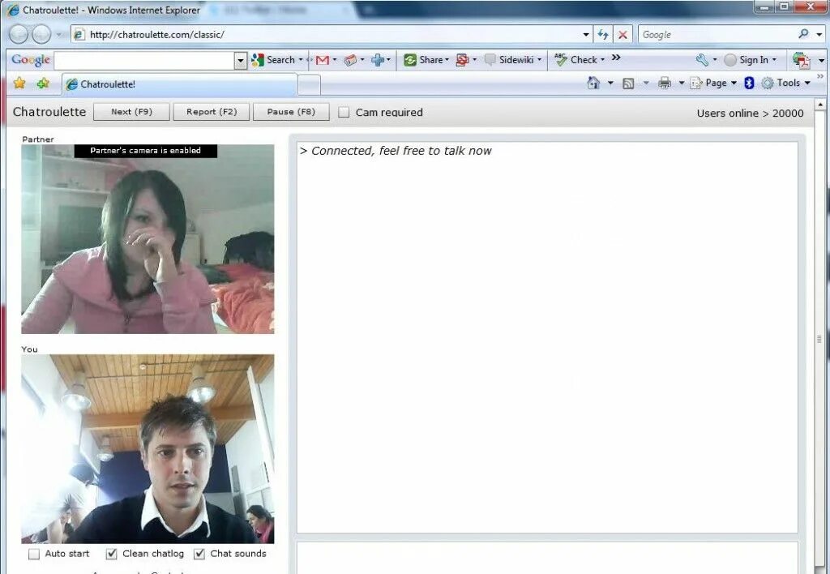
Task: Click the browser Back arrow button
Action: (x=19, y=34)
